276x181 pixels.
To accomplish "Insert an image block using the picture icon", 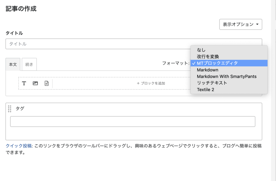I will click(x=35, y=83).
